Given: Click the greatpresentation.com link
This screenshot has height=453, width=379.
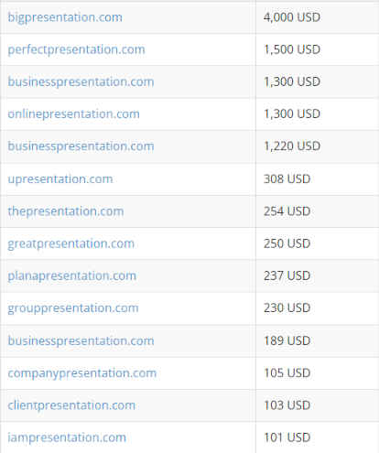Looking at the screenshot, I should click(x=71, y=244).
